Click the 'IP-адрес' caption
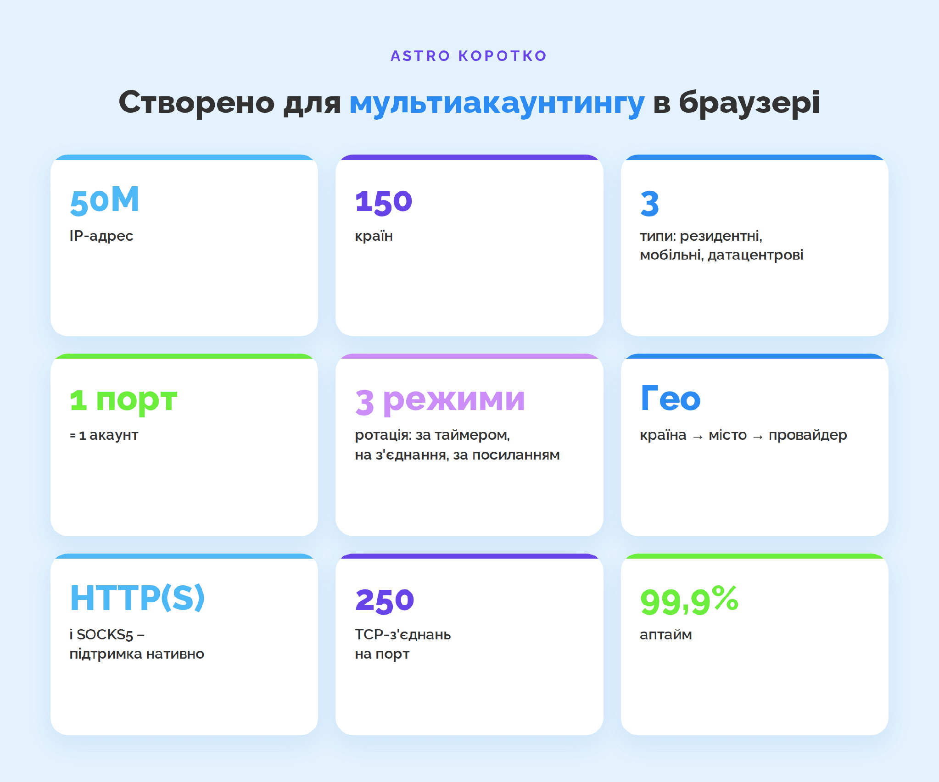The image size is (939, 782). click(x=101, y=236)
